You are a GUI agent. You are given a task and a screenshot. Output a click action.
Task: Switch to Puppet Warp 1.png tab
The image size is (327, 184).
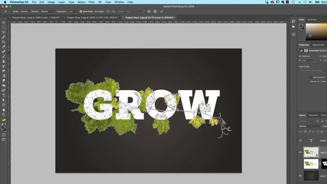[36, 18]
